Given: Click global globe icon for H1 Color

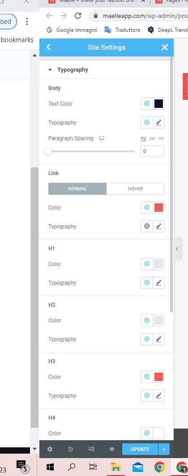Looking at the screenshot, I should point(147,264).
